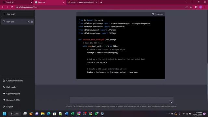Viewport: 208px width, 117px height.
Task: Click taskbar Search box
Action: click(x=15, y=114)
